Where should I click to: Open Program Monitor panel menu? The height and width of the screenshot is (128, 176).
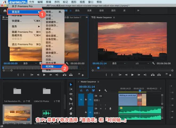pos(114,18)
